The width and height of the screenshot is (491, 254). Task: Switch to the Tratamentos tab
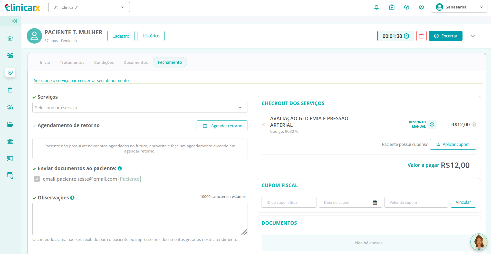[72, 63]
